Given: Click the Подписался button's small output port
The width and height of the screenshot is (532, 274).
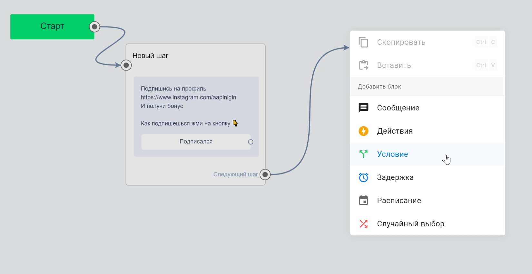Looking at the screenshot, I should coord(251,142).
